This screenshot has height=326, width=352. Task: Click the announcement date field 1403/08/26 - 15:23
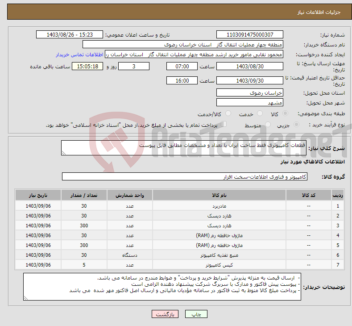coord(70,34)
